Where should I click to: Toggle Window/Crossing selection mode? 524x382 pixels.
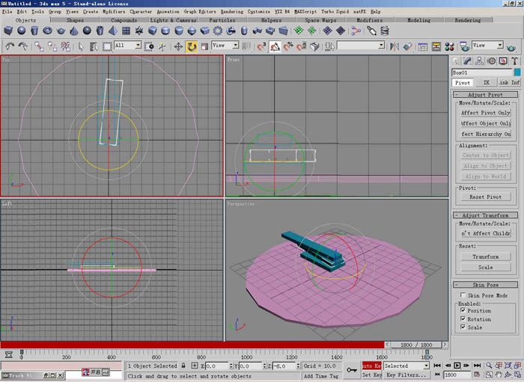(x=149, y=46)
